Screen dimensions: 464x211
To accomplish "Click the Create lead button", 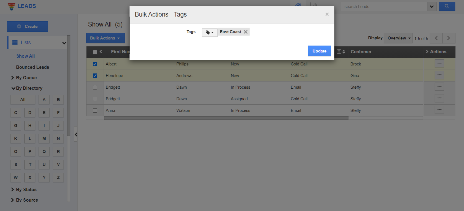I will tap(27, 27).
